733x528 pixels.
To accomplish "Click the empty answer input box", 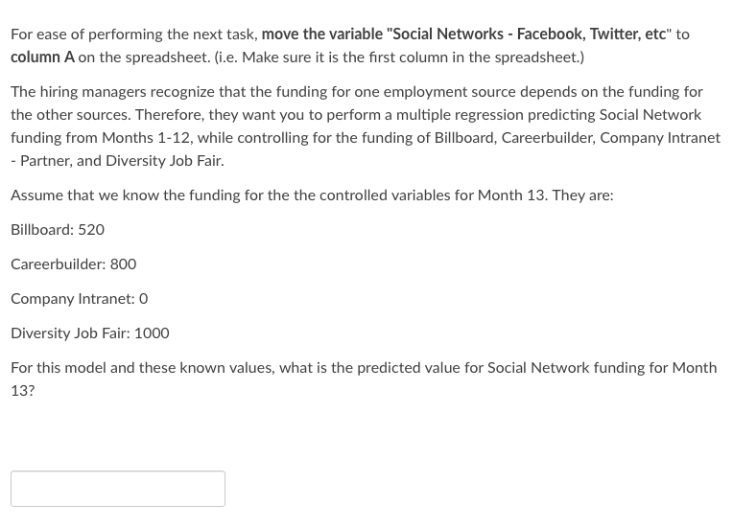I will click(x=118, y=489).
